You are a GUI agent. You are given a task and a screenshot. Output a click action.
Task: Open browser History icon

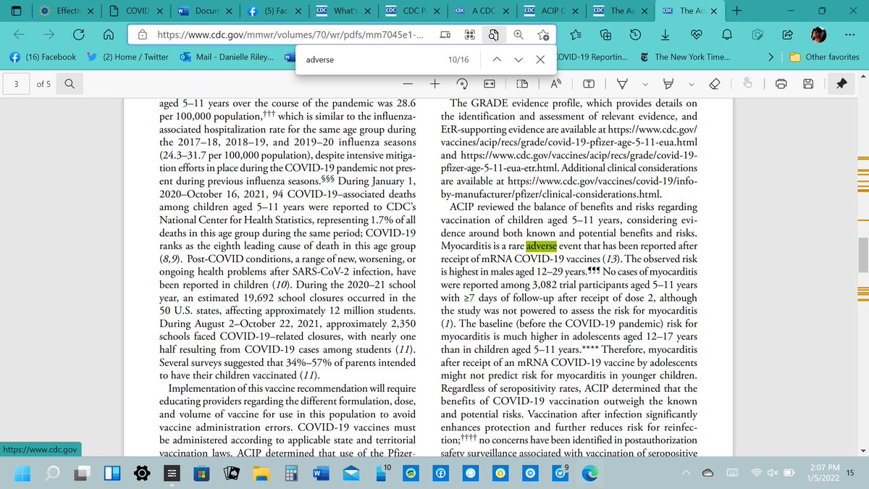[x=634, y=34]
